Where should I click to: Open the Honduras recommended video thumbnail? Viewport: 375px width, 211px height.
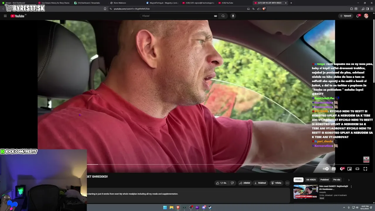[306, 192]
